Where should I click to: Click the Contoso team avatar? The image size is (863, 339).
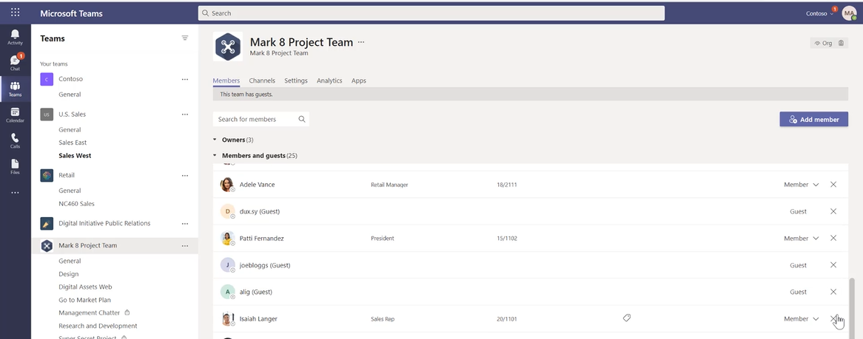tap(47, 79)
